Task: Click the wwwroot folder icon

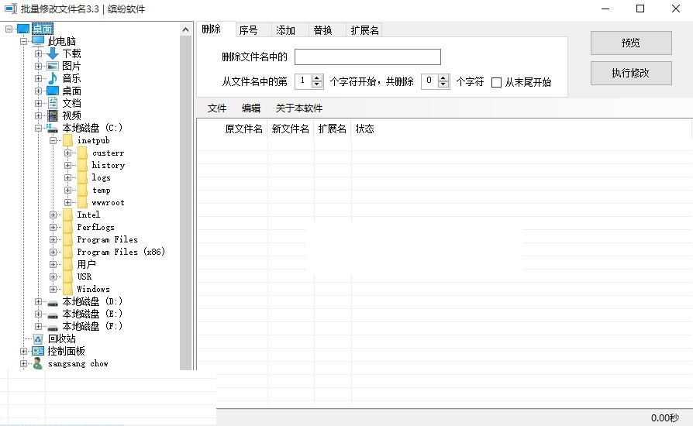Action: (x=82, y=203)
